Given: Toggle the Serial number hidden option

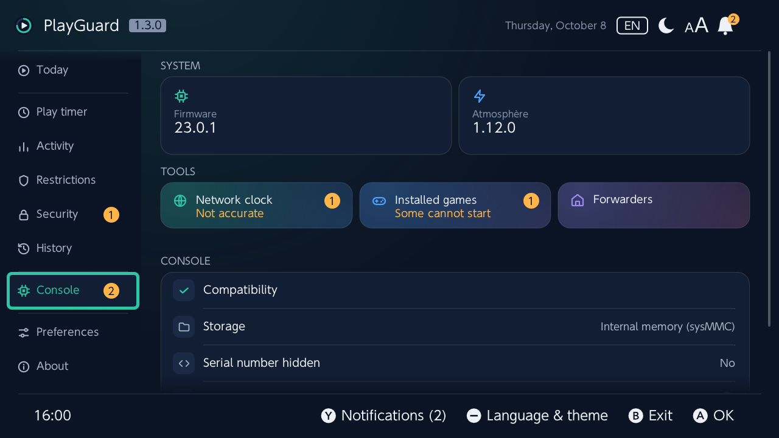Looking at the screenshot, I should tap(454, 363).
